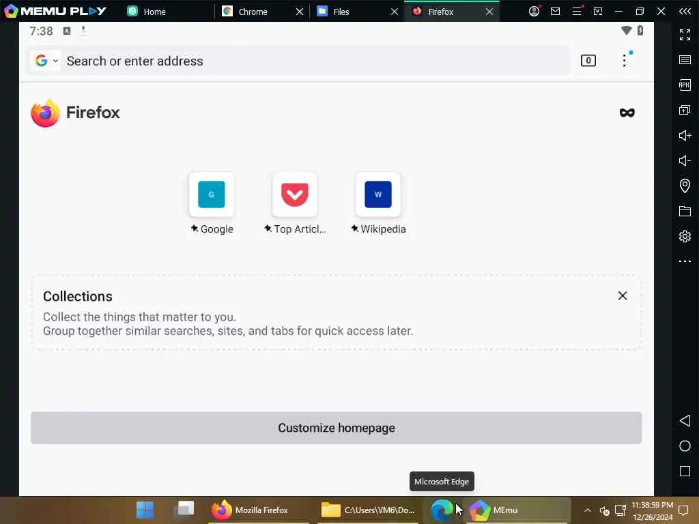This screenshot has width=699, height=524.
Task: Tap the Android home circle button
Action: pos(685,446)
